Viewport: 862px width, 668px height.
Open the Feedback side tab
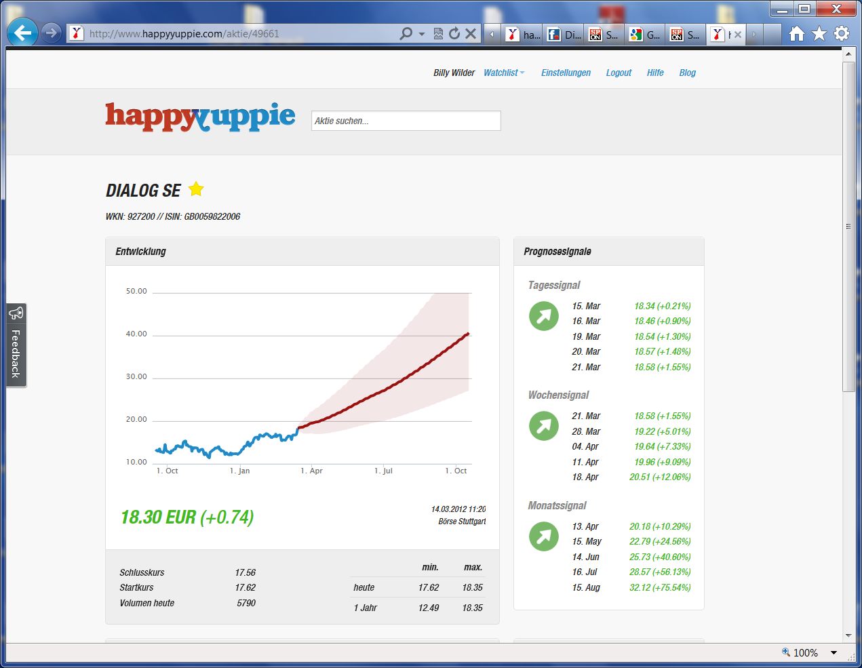16,345
